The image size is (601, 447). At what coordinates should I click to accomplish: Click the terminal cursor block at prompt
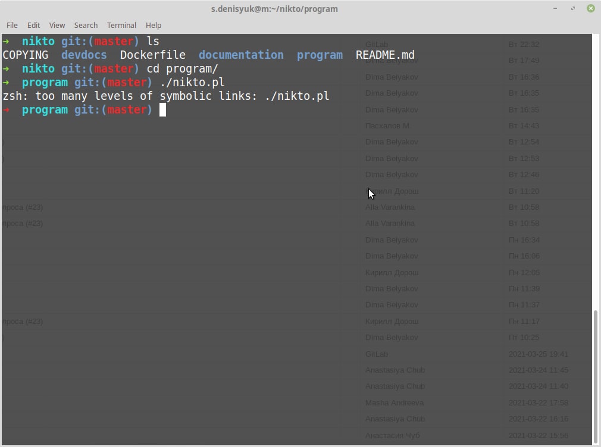[162, 109]
